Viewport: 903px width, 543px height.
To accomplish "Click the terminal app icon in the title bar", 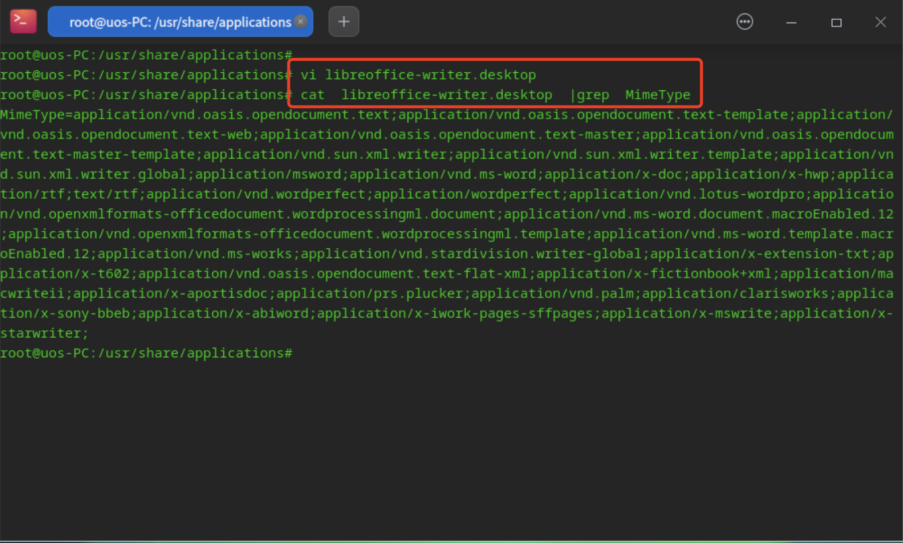I will [x=23, y=22].
